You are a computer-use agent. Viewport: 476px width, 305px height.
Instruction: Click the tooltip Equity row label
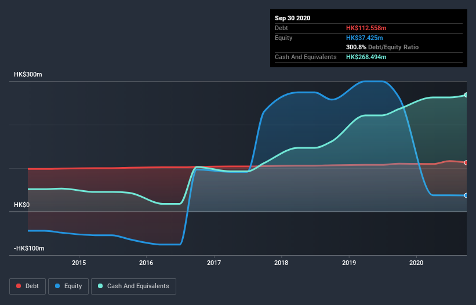284,38
